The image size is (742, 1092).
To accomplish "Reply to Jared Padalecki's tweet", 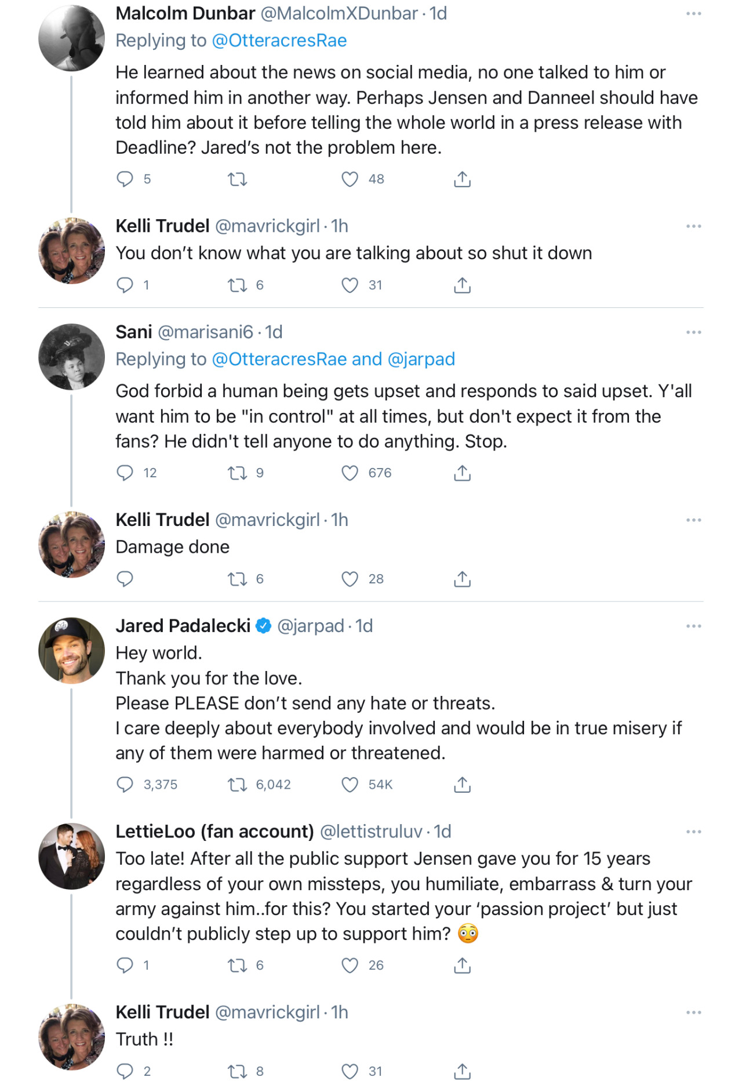I will coord(125,785).
